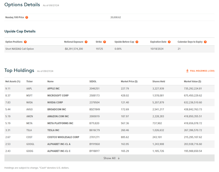
Task: Click help icon beside Option Positions
Action: click(x=25, y=42)
